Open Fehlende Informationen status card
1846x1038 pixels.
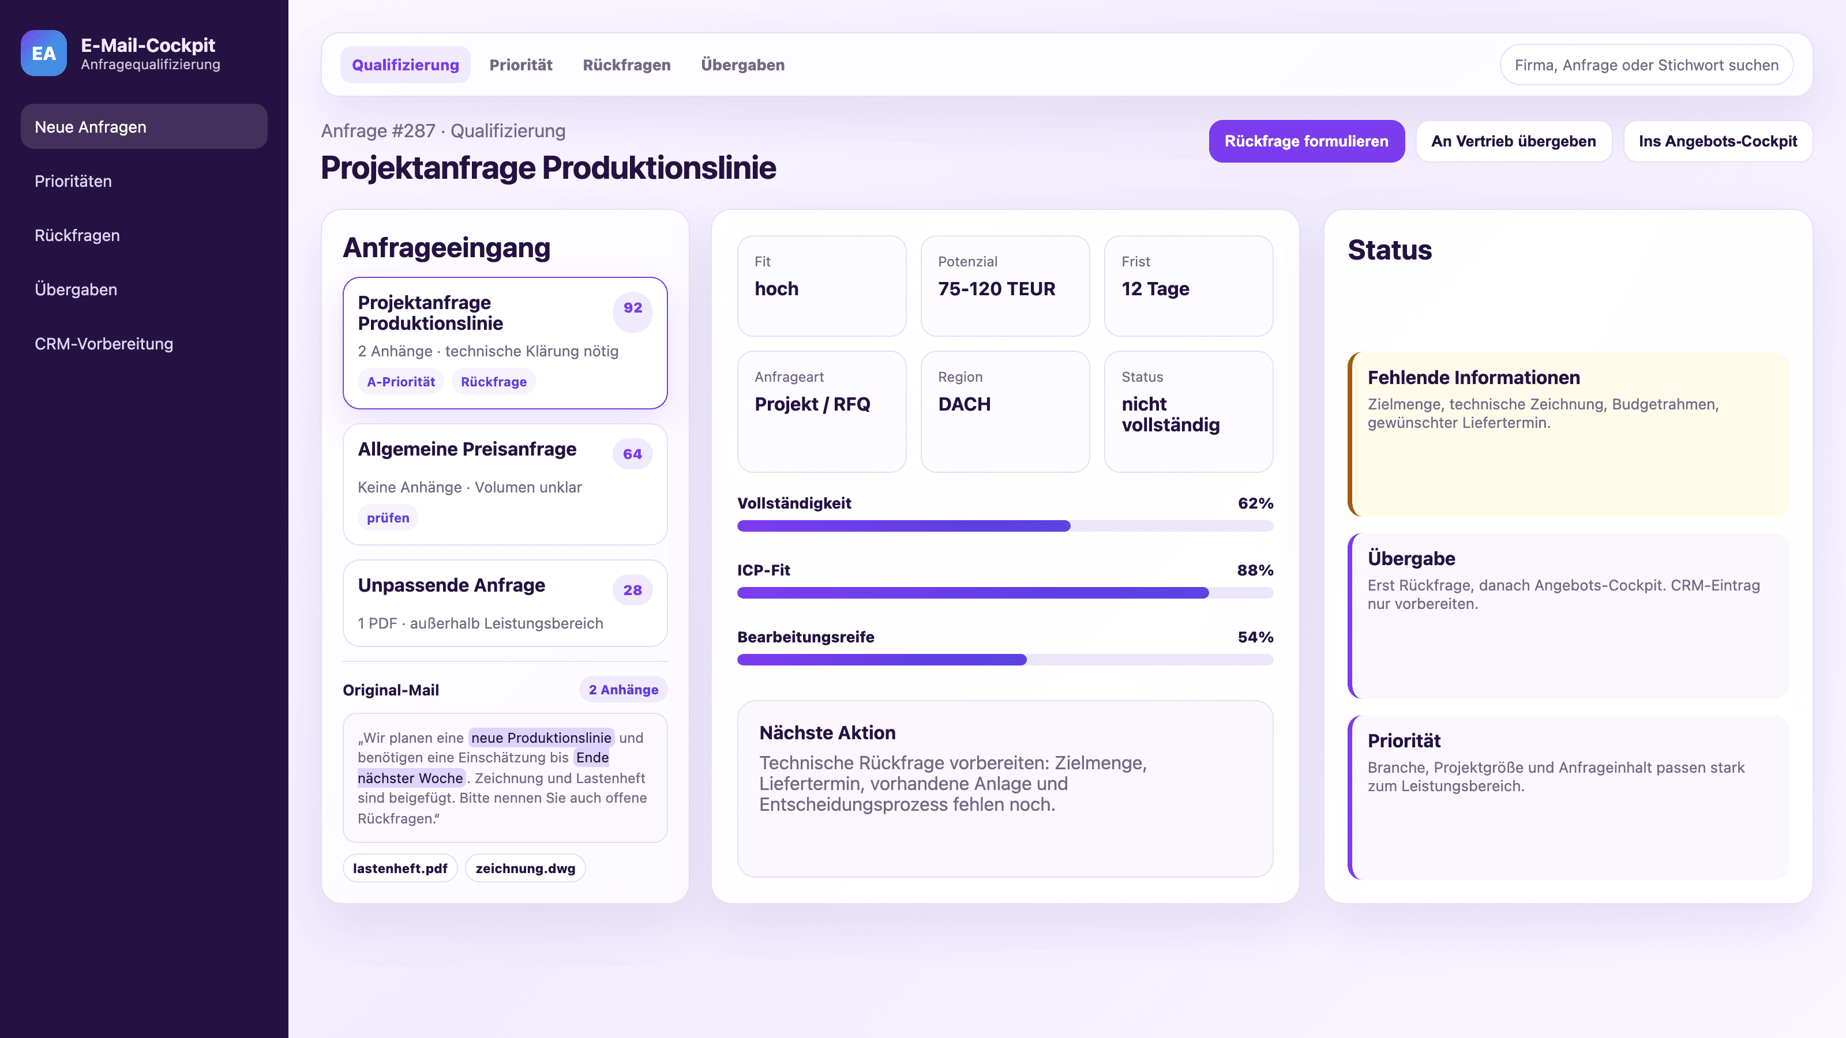point(1568,434)
